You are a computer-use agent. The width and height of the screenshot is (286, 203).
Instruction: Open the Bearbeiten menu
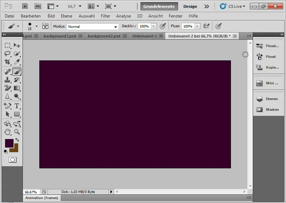tap(31, 16)
